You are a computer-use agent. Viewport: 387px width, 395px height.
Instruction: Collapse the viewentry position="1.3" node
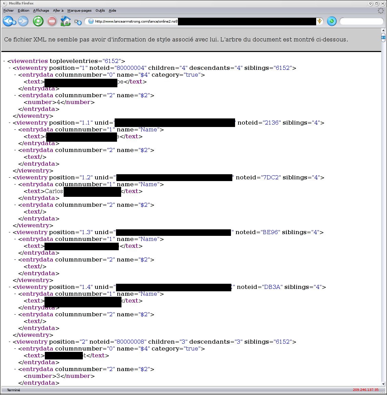[10, 232]
